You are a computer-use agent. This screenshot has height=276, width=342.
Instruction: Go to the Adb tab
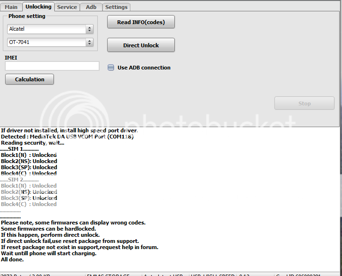point(91,7)
